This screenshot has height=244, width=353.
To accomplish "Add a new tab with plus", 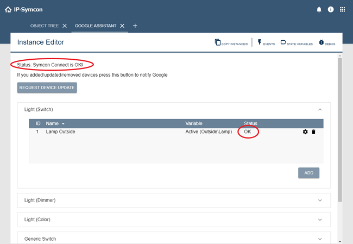I will pyautogui.click(x=135, y=26).
